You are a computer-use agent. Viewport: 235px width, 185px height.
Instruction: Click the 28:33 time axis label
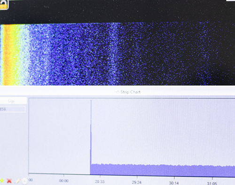(100, 182)
